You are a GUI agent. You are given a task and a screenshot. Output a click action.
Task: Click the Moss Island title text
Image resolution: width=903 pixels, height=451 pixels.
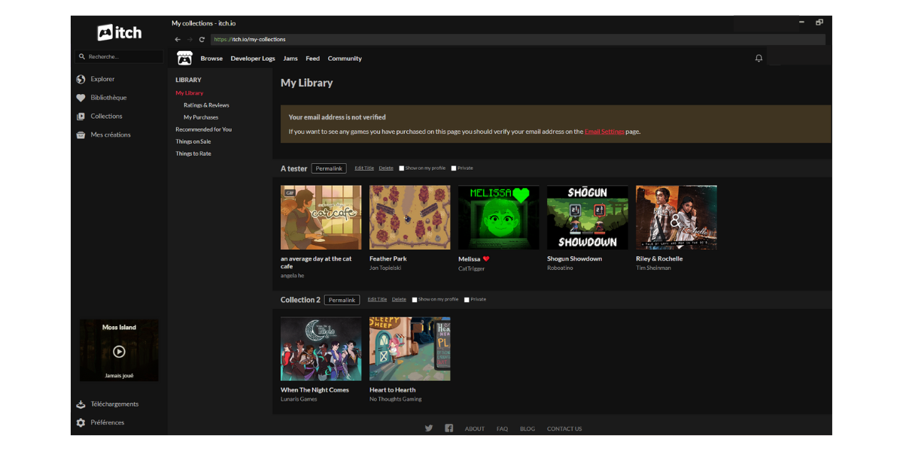[119, 327]
